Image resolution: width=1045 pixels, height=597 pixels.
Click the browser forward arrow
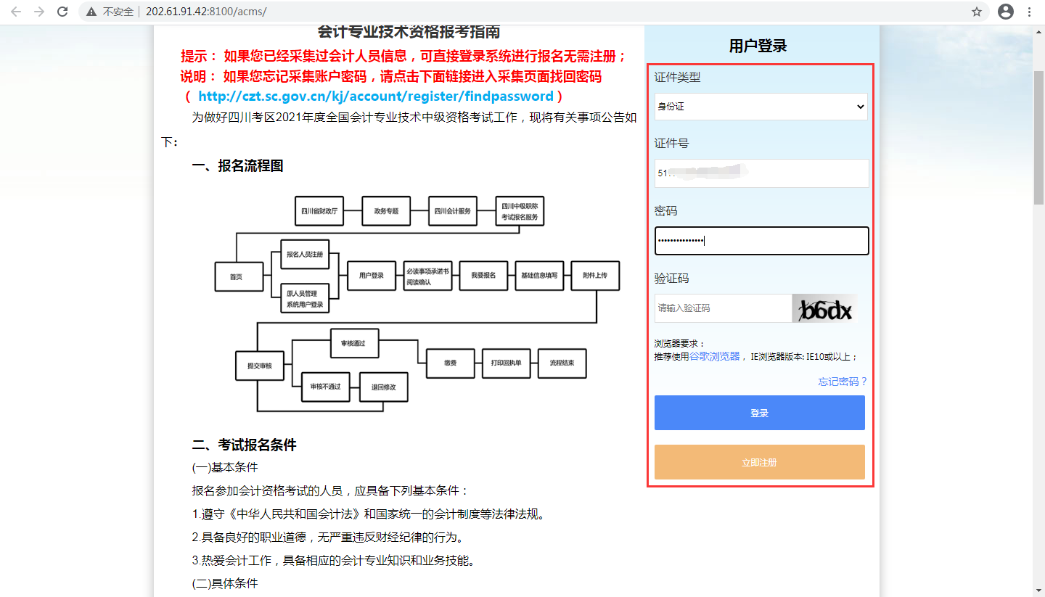point(39,12)
